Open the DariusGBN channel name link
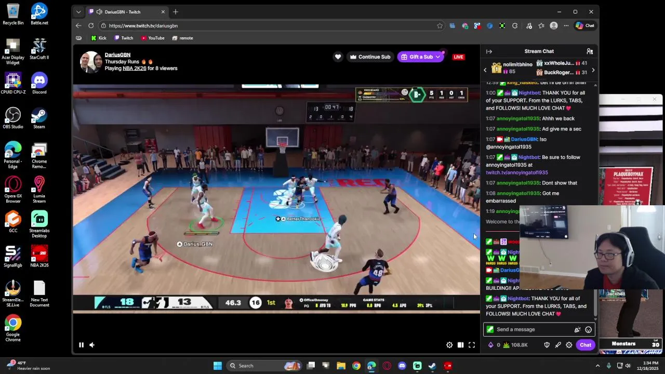Viewport: 665px width, 374px height. [117, 55]
